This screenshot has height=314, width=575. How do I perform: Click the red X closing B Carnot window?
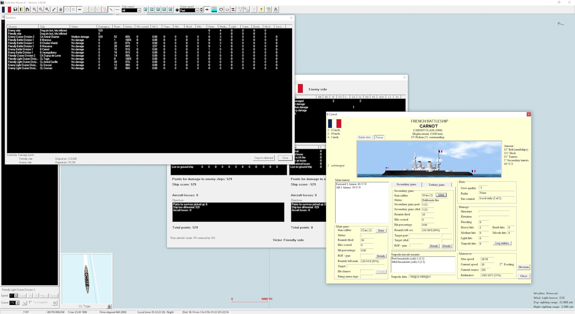(529, 114)
